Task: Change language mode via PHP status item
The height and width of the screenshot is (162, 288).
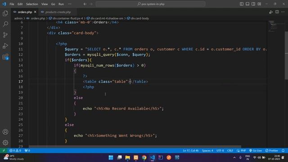Action: click(x=241, y=151)
